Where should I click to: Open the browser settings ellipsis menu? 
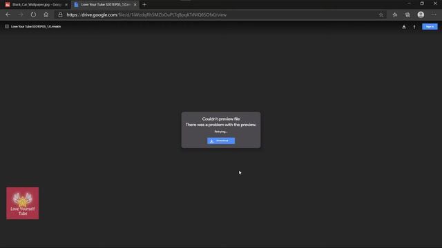point(434,14)
